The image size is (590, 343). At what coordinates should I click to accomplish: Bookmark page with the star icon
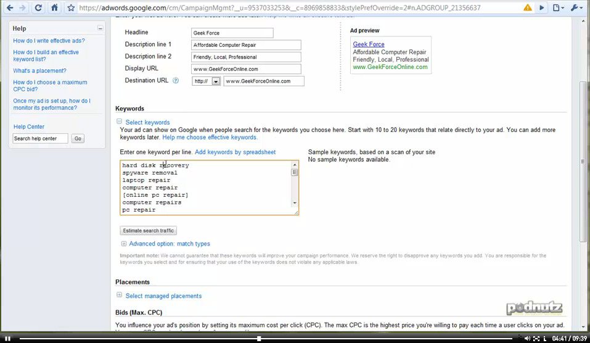point(71,7)
